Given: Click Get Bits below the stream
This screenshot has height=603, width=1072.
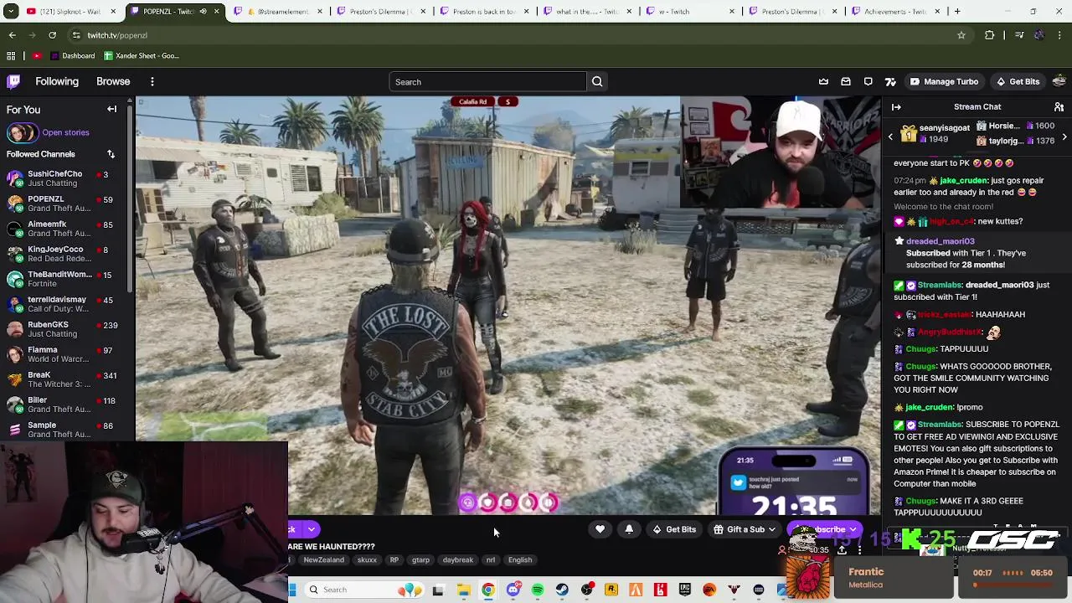Looking at the screenshot, I should (x=674, y=529).
